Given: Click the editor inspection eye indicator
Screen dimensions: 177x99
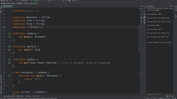Looking at the screenshot, I should pos(139,8).
